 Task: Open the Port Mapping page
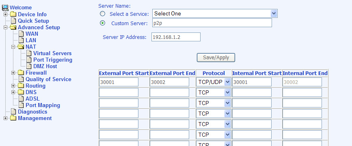coord(43,105)
